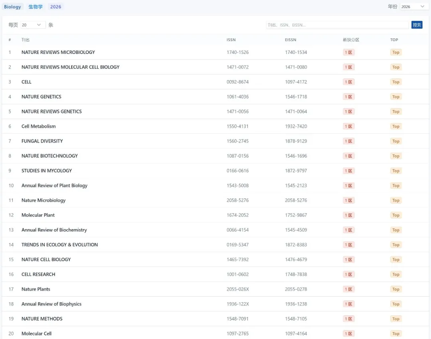
Task: Click the ISSN column header
Action: (x=231, y=40)
